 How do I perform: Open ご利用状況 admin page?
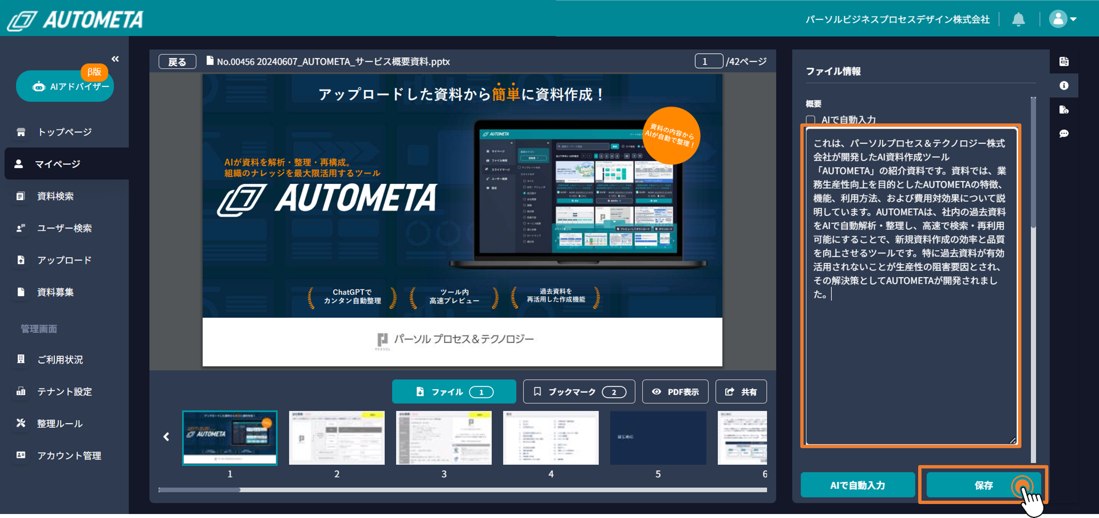(64, 359)
